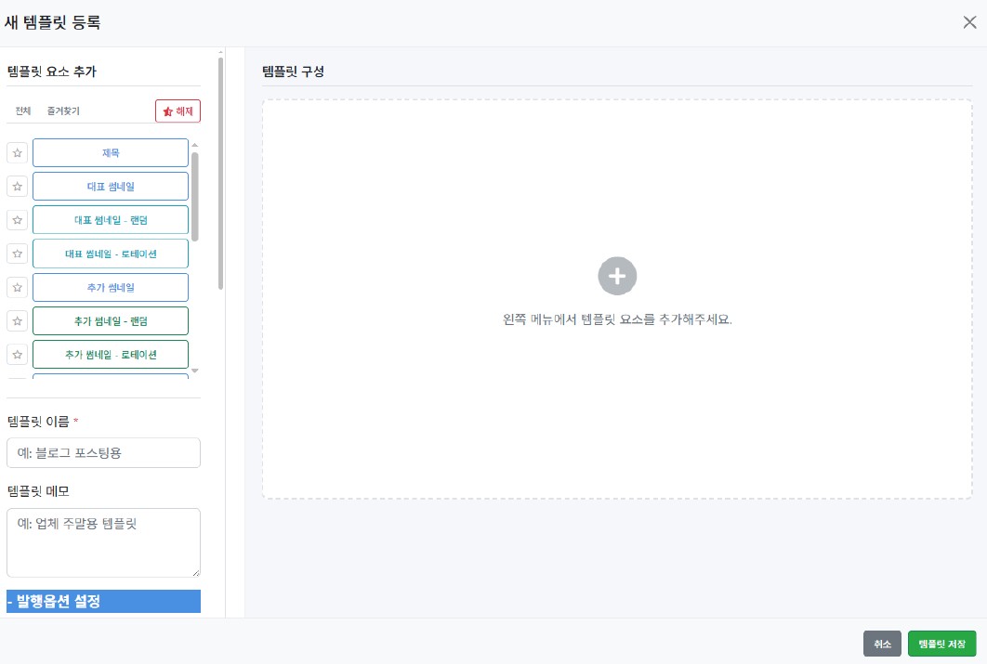Favorite the 제목 element with its star
The width and height of the screenshot is (987, 664).
pyautogui.click(x=17, y=153)
